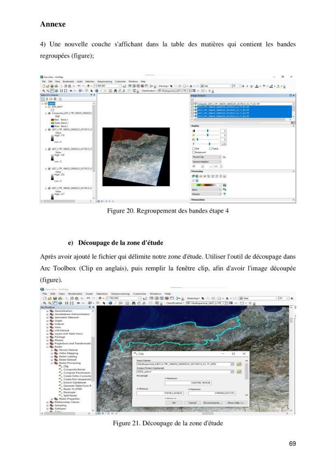The width and height of the screenshot is (336, 475).
Task: Toggle Composite layer checkbox in Image Analysis list
Action: pos(192,104)
